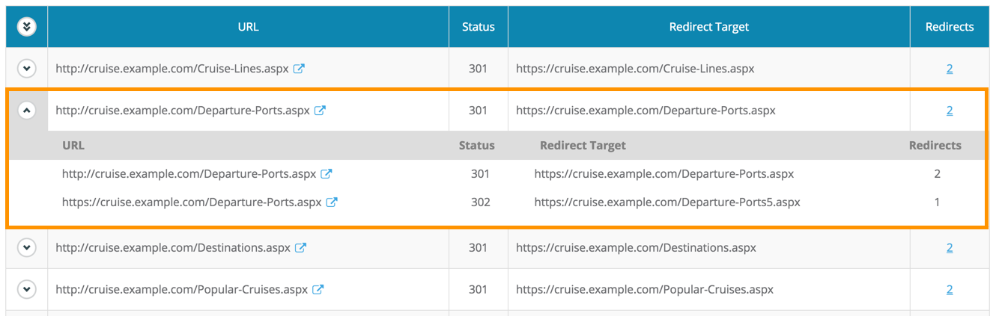Sort by the URL column header

248,27
